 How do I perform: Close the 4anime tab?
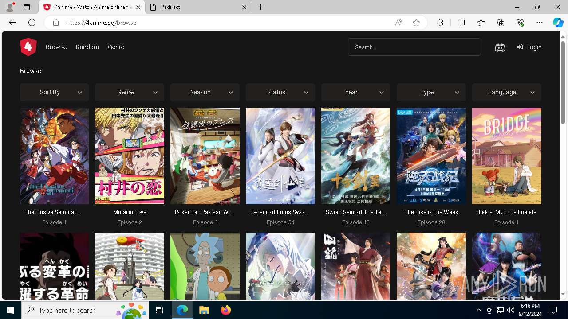(138, 7)
